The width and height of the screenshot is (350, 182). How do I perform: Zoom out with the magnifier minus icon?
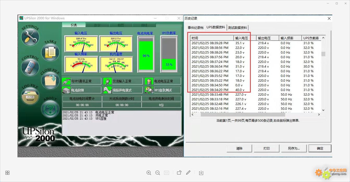tap(158, 173)
